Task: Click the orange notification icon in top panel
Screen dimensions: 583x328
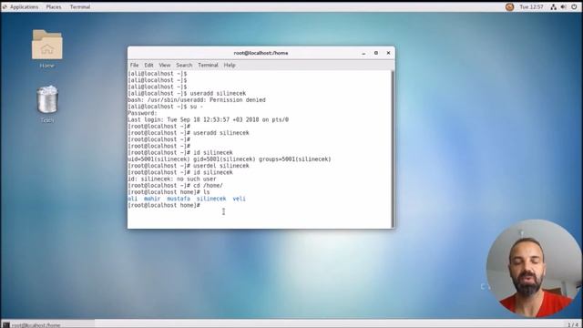Action: click(x=509, y=6)
